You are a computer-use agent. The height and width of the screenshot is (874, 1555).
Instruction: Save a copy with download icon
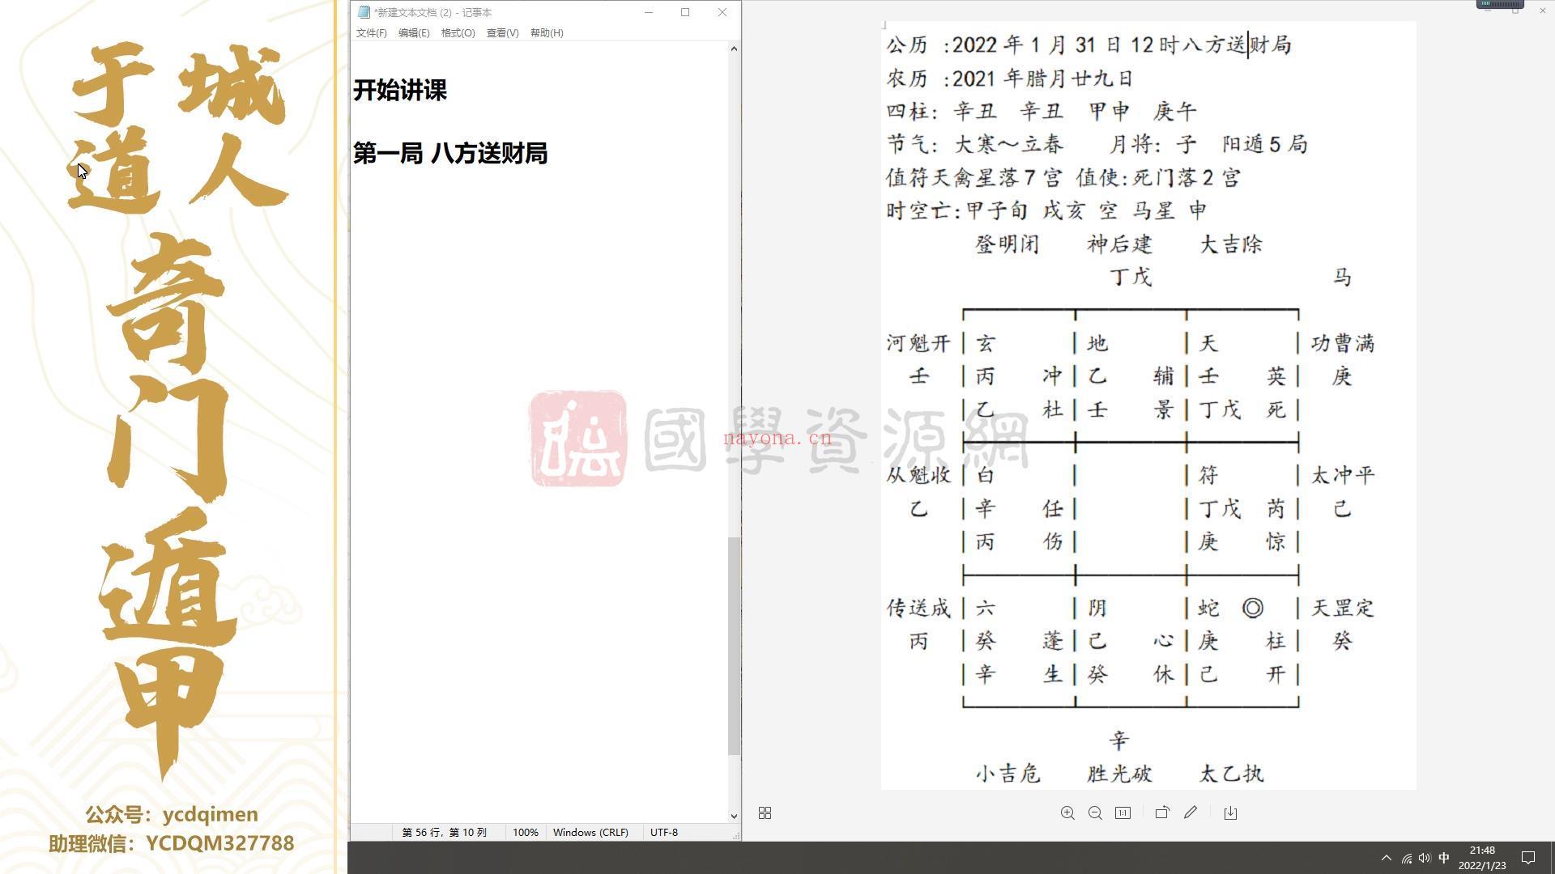[x=1230, y=812]
